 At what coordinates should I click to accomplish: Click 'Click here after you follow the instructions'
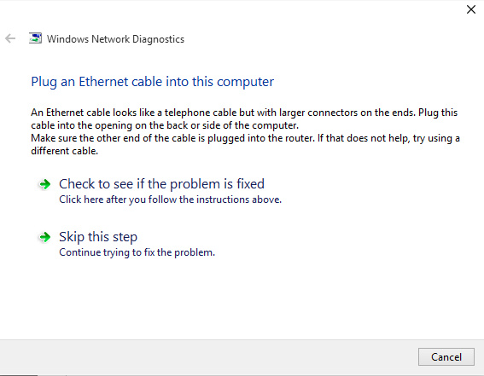coord(170,200)
